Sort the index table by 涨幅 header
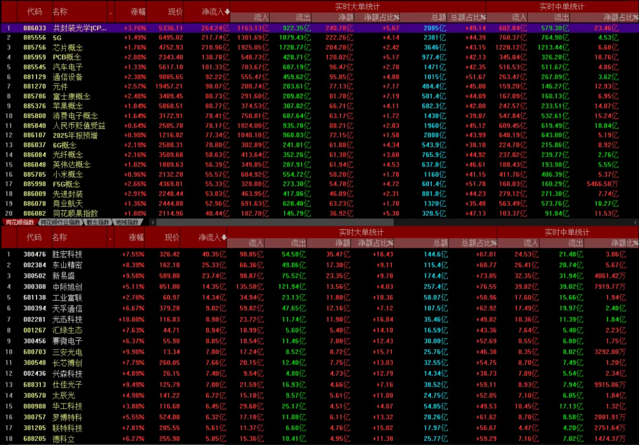 click(138, 12)
